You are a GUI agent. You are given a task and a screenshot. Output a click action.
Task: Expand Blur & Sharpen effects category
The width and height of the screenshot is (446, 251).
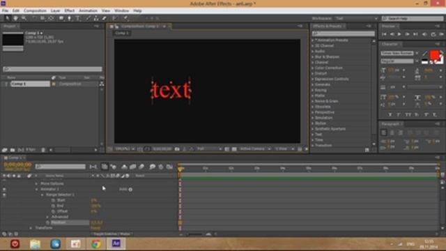click(313, 57)
